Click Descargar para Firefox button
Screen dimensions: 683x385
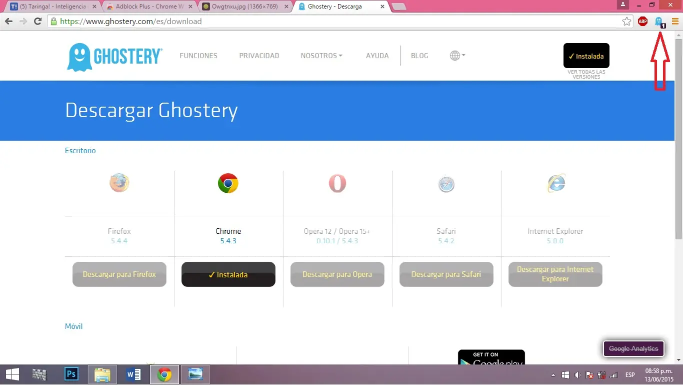[119, 274]
